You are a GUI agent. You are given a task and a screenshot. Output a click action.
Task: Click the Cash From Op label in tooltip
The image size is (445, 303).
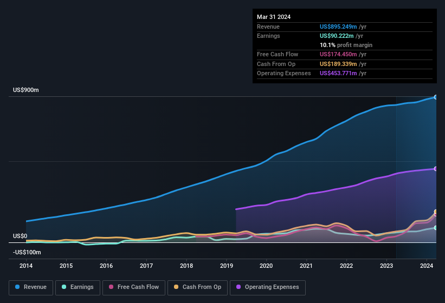(276, 64)
